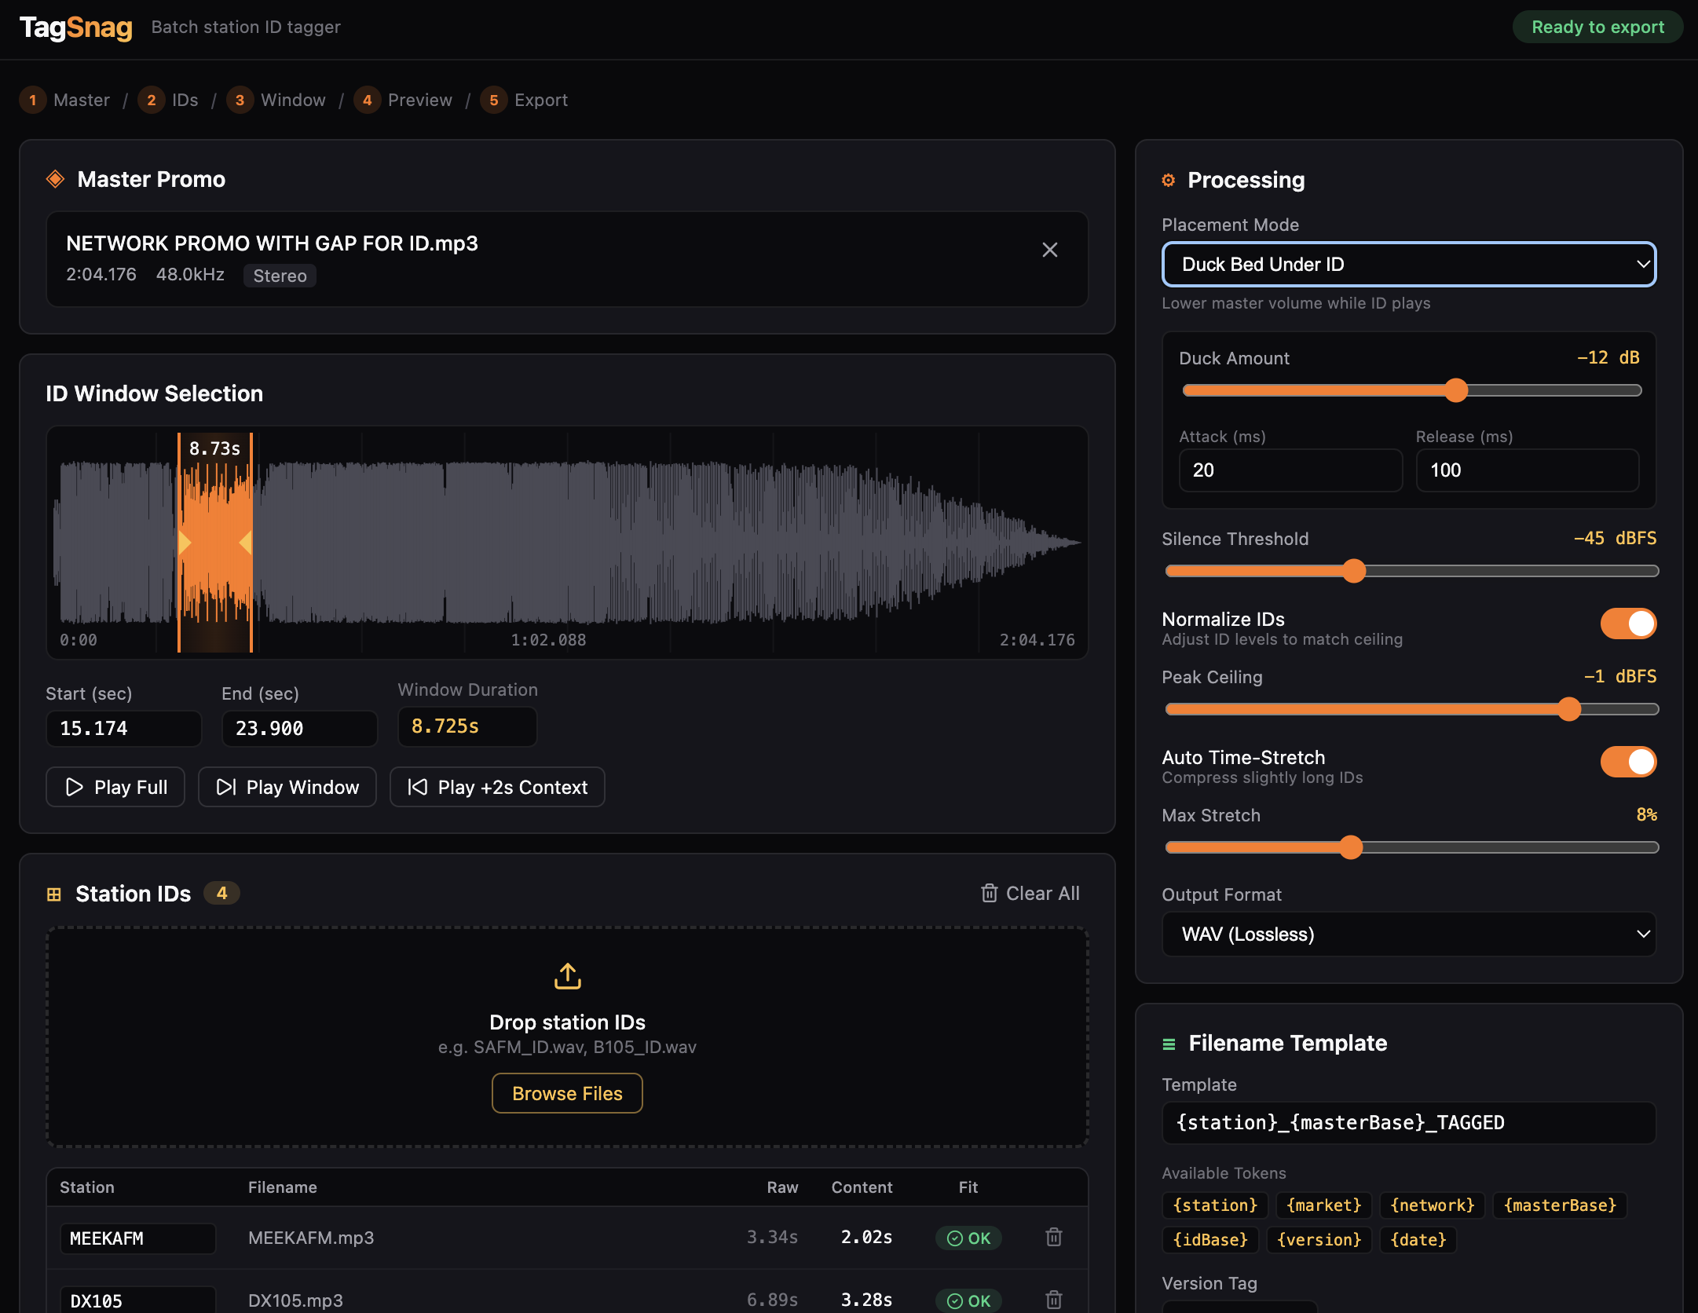The width and height of the screenshot is (1698, 1313).
Task: Open the Output Format dropdown
Action: coord(1408,934)
